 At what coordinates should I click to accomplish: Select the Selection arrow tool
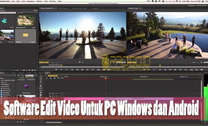41,74
